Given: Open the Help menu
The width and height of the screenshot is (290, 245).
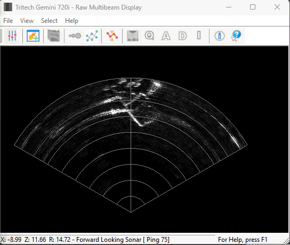Looking at the screenshot, I should tap(71, 21).
